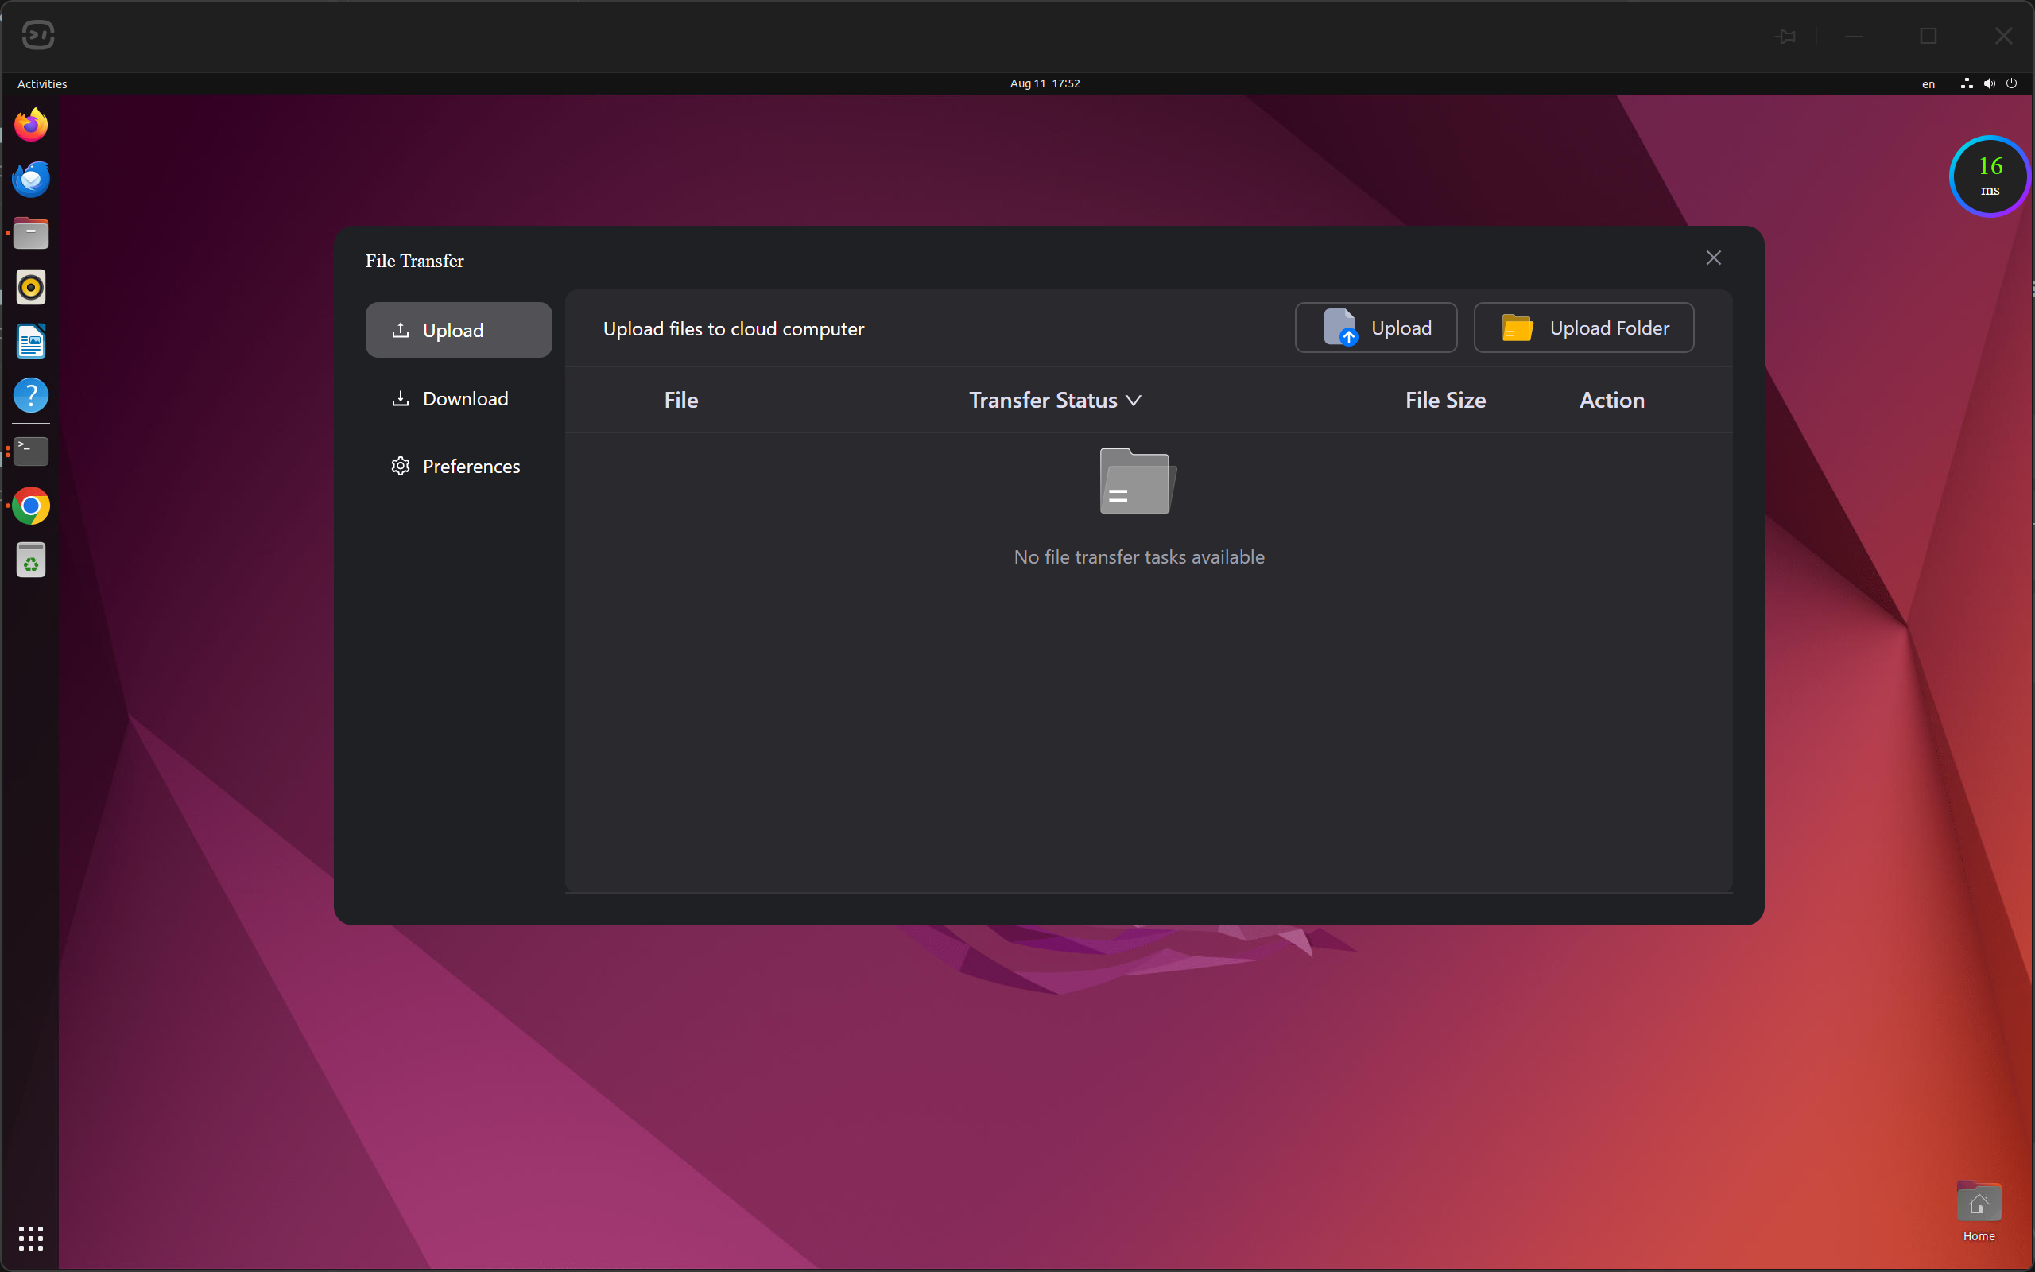Select the Upload sidebar tab
Image resolution: width=2035 pixels, height=1272 pixels.
[459, 330]
